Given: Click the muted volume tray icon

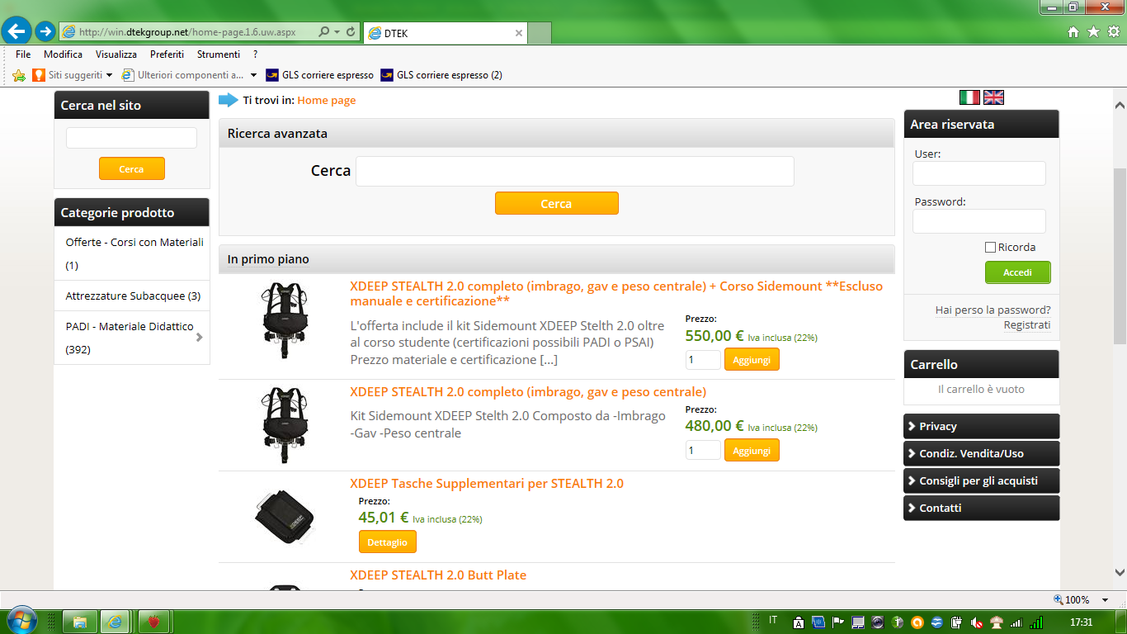Looking at the screenshot, I should coord(976,622).
